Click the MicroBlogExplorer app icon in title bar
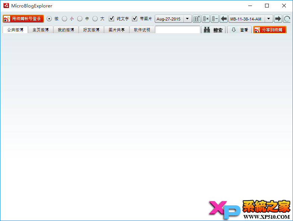This screenshot has height=221, width=293. click(x=6, y=6)
